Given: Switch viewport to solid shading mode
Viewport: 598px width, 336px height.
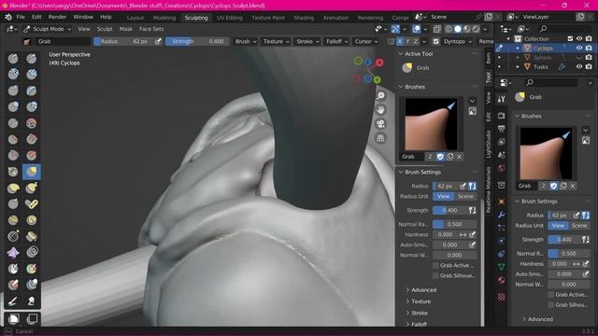Looking at the screenshot, I should (x=458, y=29).
